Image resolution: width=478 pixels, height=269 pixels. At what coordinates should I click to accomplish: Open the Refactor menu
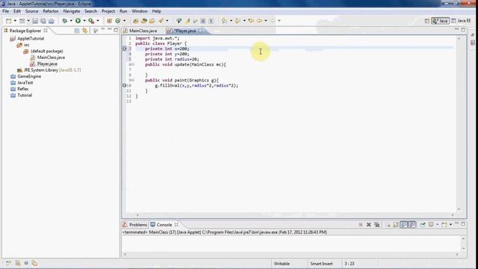coord(51,11)
